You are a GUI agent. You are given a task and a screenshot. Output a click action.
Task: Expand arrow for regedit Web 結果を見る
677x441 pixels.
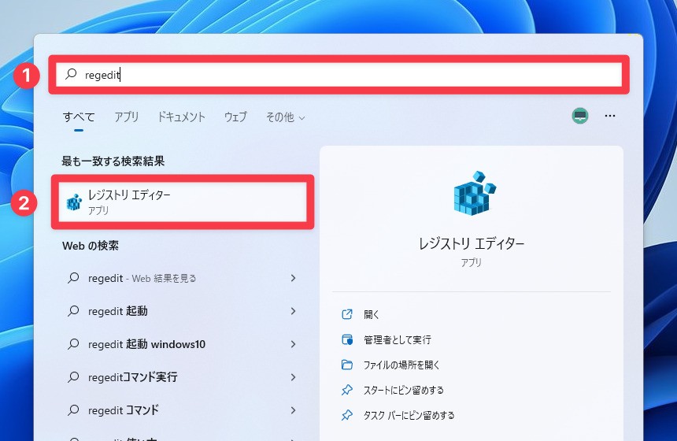[x=293, y=278]
